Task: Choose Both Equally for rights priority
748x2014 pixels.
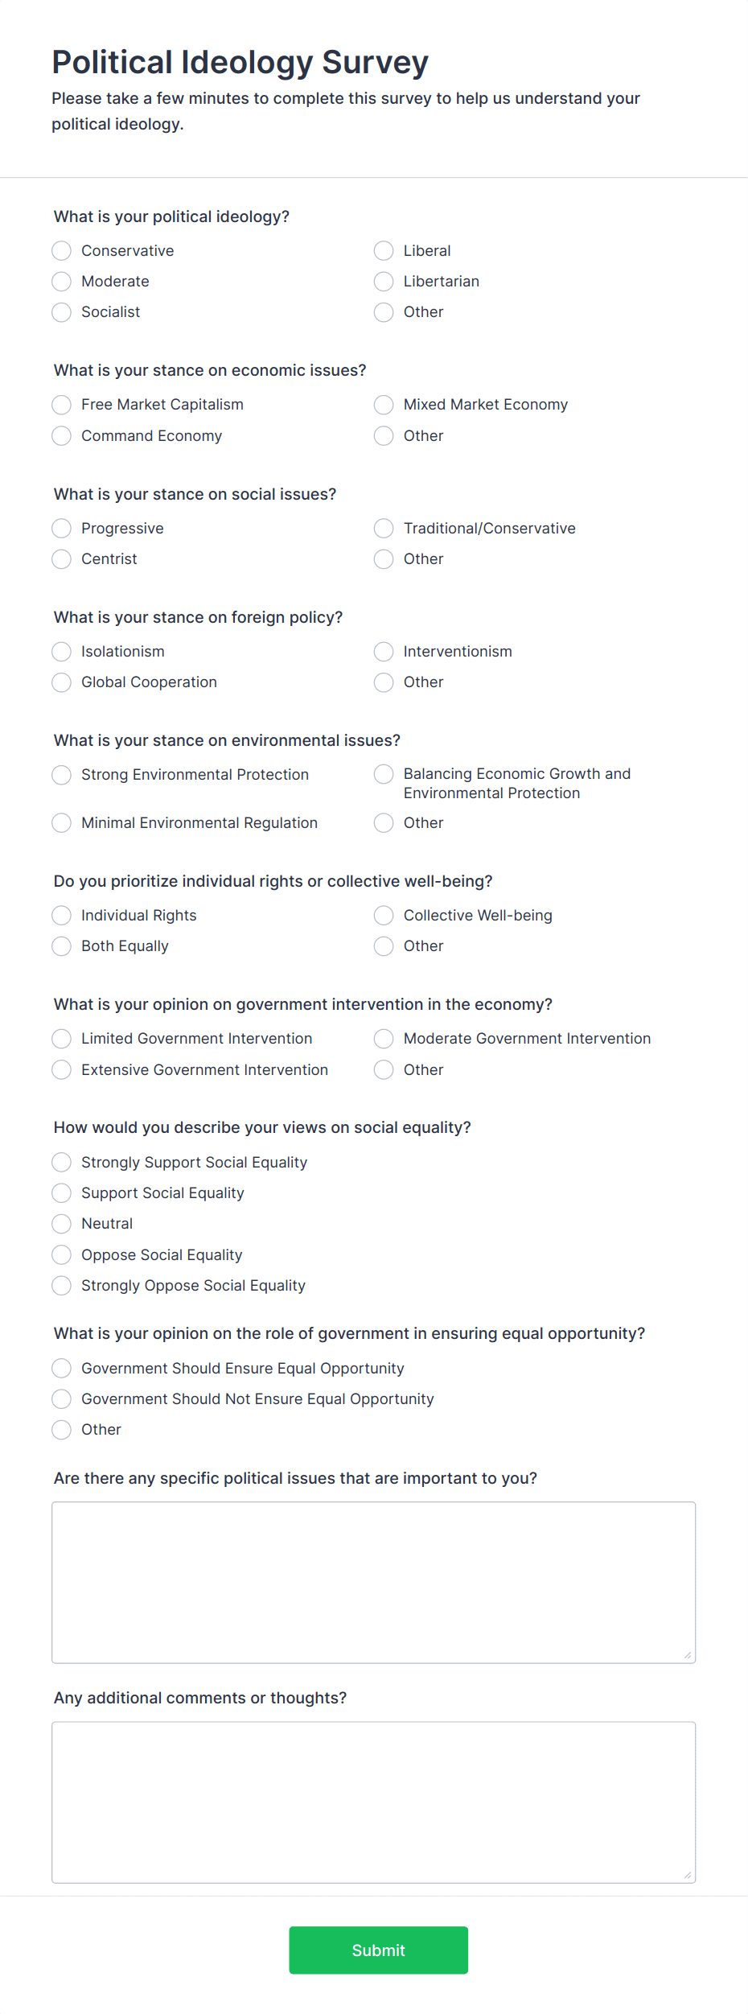Action: coord(61,946)
